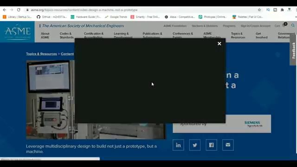Image resolution: width=297 pixels, height=167 pixels.
Task: Open the IQ browser extension
Action: [x=268, y=10]
